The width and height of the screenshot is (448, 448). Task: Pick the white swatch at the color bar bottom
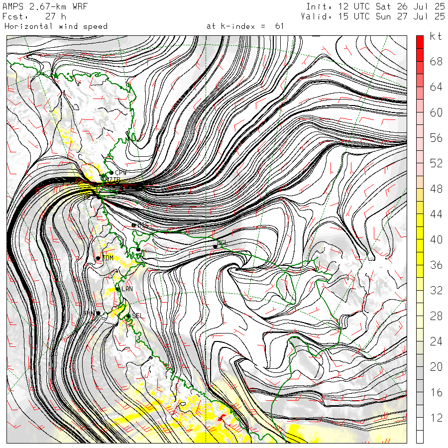[x=420, y=437]
